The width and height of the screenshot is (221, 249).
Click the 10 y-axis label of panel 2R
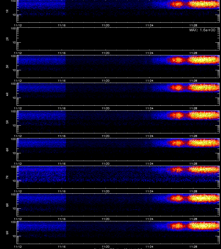[14, 42]
